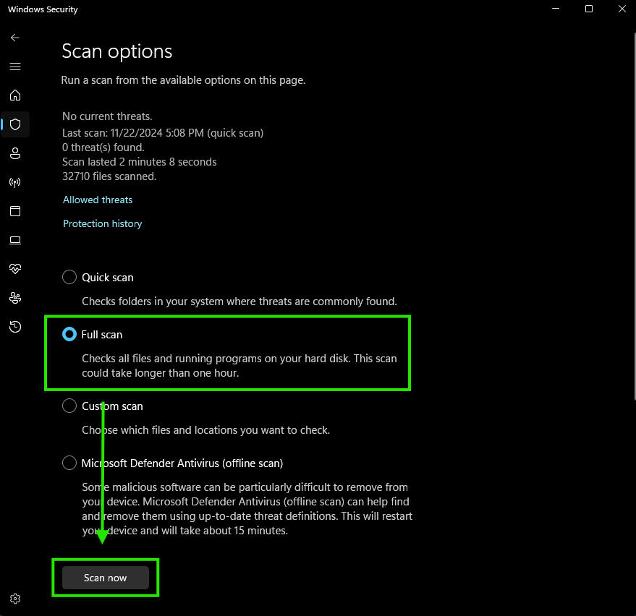Open Settings gear icon at bottom left

pos(15,599)
